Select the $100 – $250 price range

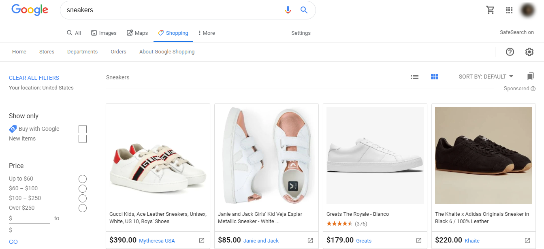coord(83,198)
